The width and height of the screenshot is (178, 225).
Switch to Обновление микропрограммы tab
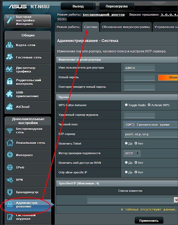click(x=126, y=27)
